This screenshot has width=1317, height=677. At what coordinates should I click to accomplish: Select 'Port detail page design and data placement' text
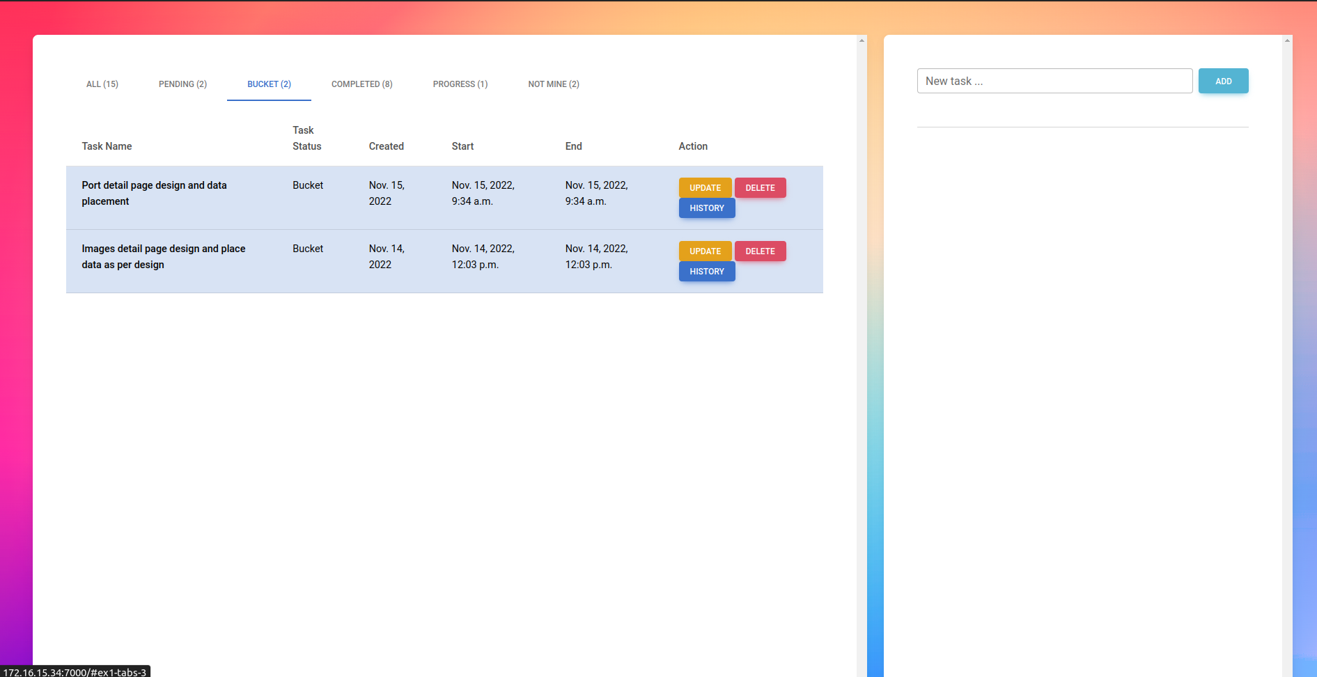pyautogui.click(x=154, y=193)
